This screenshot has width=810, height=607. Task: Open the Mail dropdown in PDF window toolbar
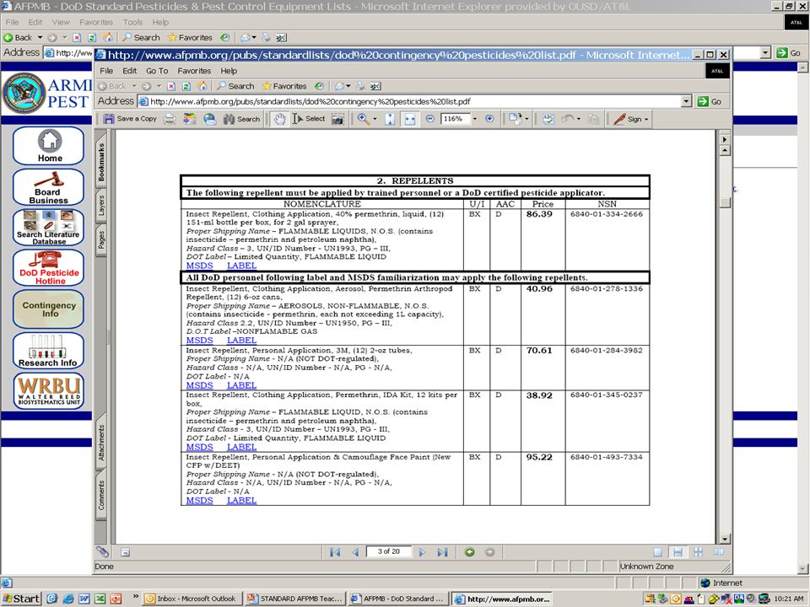tap(348, 86)
